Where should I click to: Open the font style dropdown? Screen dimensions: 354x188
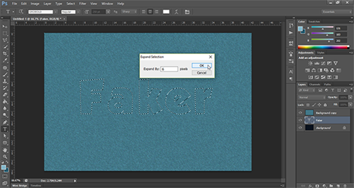[78, 12]
